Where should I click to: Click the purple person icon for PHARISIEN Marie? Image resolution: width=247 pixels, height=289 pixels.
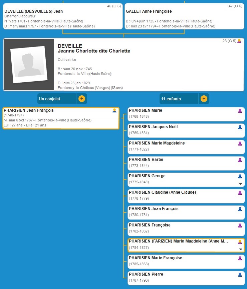(x=240, y=111)
